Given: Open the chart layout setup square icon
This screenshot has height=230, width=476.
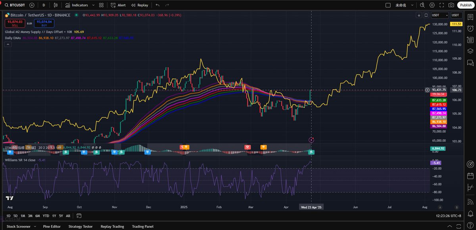Looking at the screenshot, I should point(388,5).
